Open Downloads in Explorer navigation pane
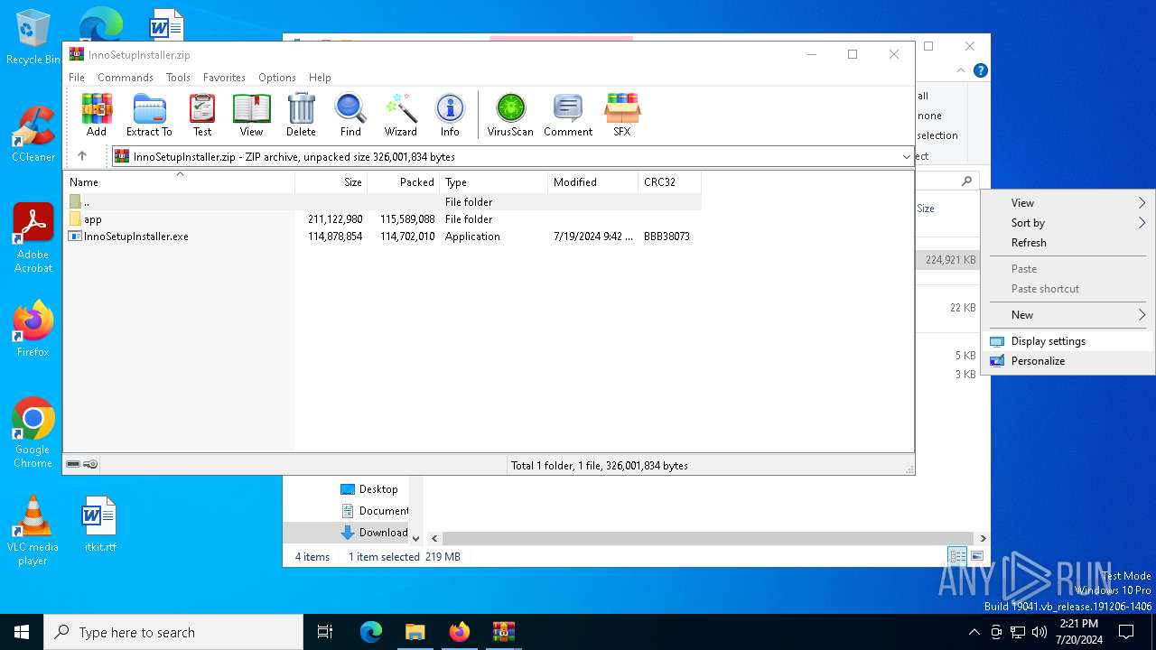1156x650 pixels. coord(374,533)
